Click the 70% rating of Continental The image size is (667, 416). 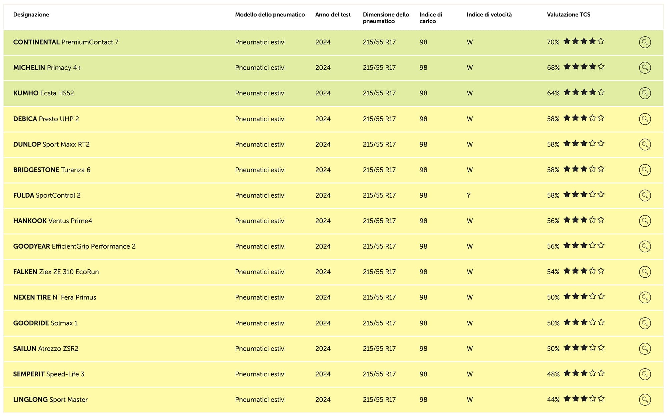click(x=553, y=42)
